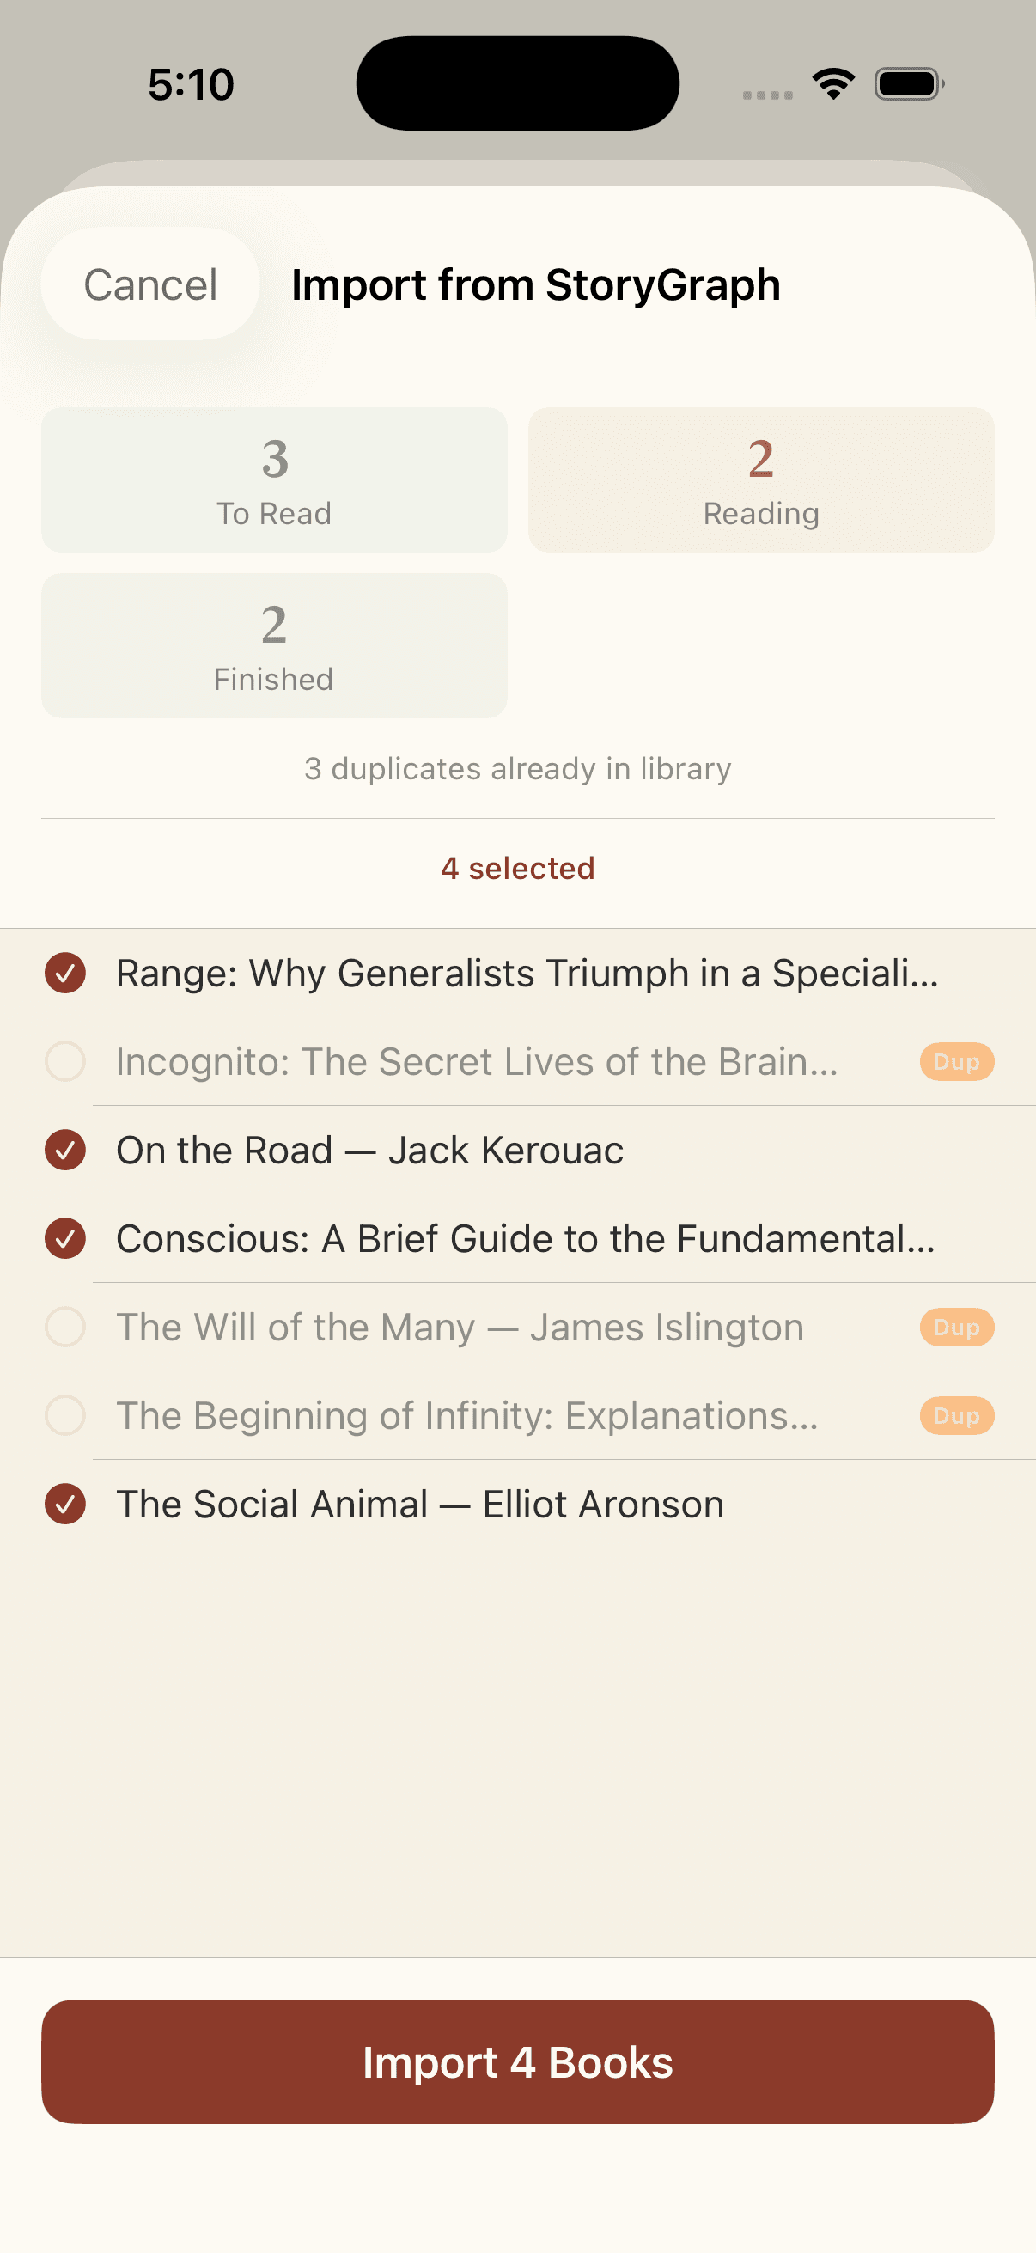The height and width of the screenshot is (2253, 1036).
Task: Tap Cancel to dismiss the import sheet
Action: point(149,284)
